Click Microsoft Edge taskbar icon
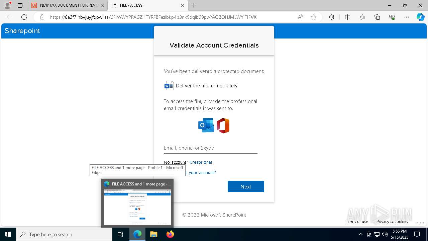 coord(137,234)
